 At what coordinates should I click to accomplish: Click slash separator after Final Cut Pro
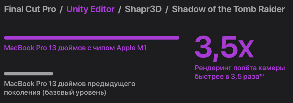pos(61,9)
